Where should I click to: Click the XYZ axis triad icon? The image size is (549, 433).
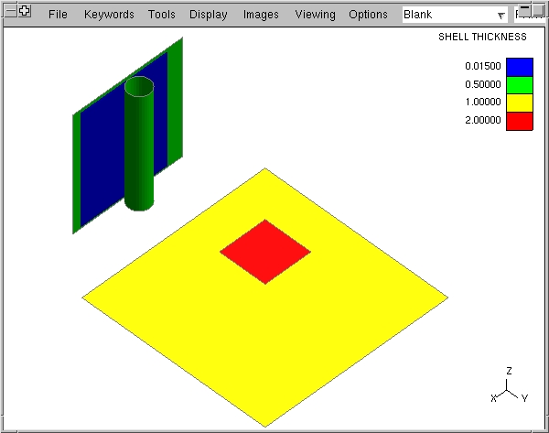(x=508, y=389)
